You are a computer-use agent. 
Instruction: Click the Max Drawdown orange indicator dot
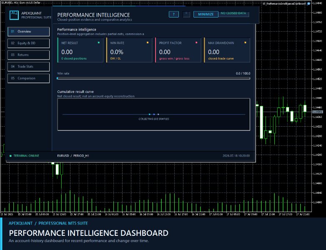pyautogui.click(x=245, y=42)
